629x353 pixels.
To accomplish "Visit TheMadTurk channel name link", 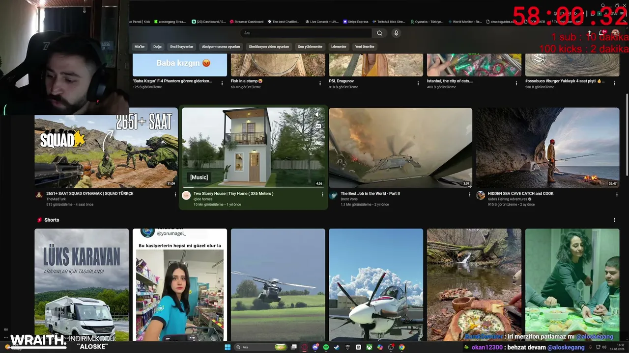I will click(x=56, y=199).
